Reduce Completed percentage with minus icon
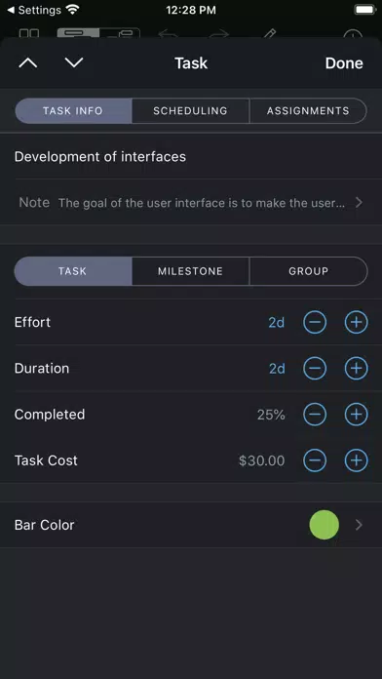Image resolution: width=382 pixels, height=679 pixels. [315, 415]
